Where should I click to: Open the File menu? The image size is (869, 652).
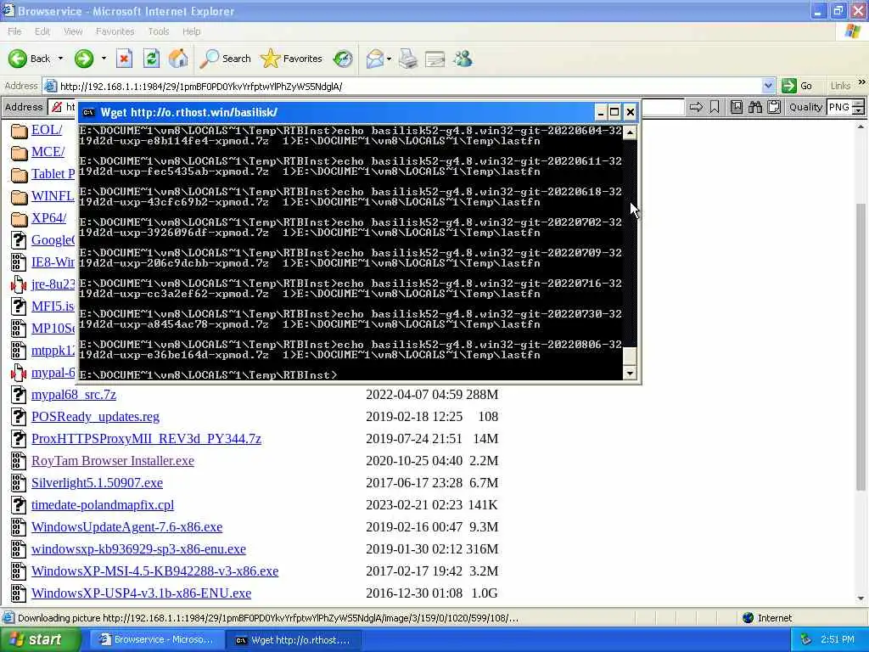point(14,31)
